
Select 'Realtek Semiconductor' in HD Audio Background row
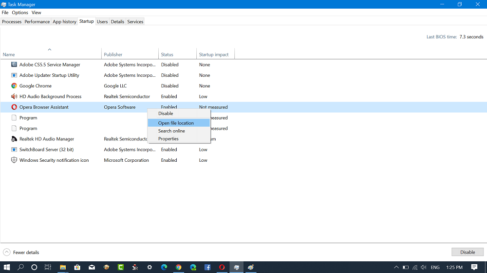[x=127, y=96]
